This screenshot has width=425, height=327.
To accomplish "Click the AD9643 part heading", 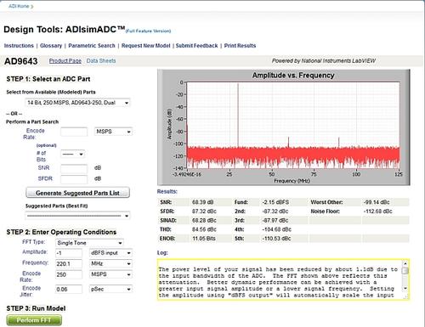I will pos(21,61).
